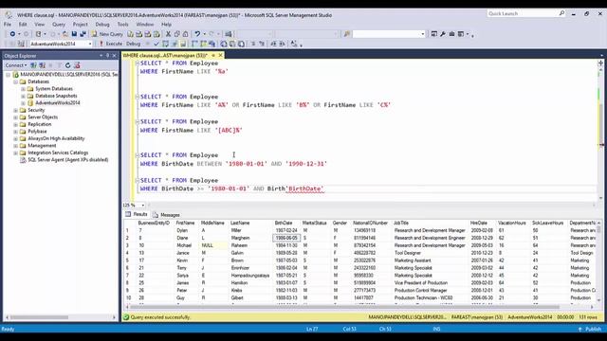Switch output to Results to Text
The image size is (607, 341).
[x=224, y=44]
